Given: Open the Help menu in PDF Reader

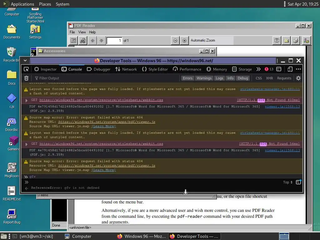Looking at the screenshot, I should (x=92, y=32).
